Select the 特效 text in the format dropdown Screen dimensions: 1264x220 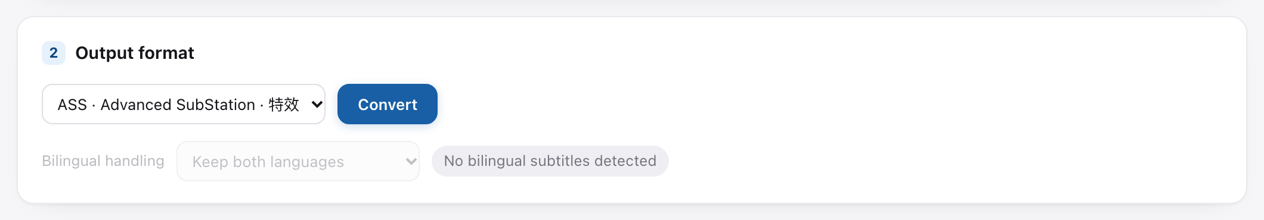click(284, 105)
